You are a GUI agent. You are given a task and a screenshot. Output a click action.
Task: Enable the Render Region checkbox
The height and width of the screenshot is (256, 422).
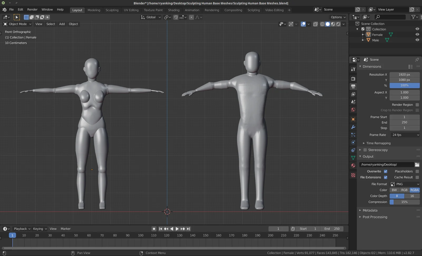[x=417, y=105]
